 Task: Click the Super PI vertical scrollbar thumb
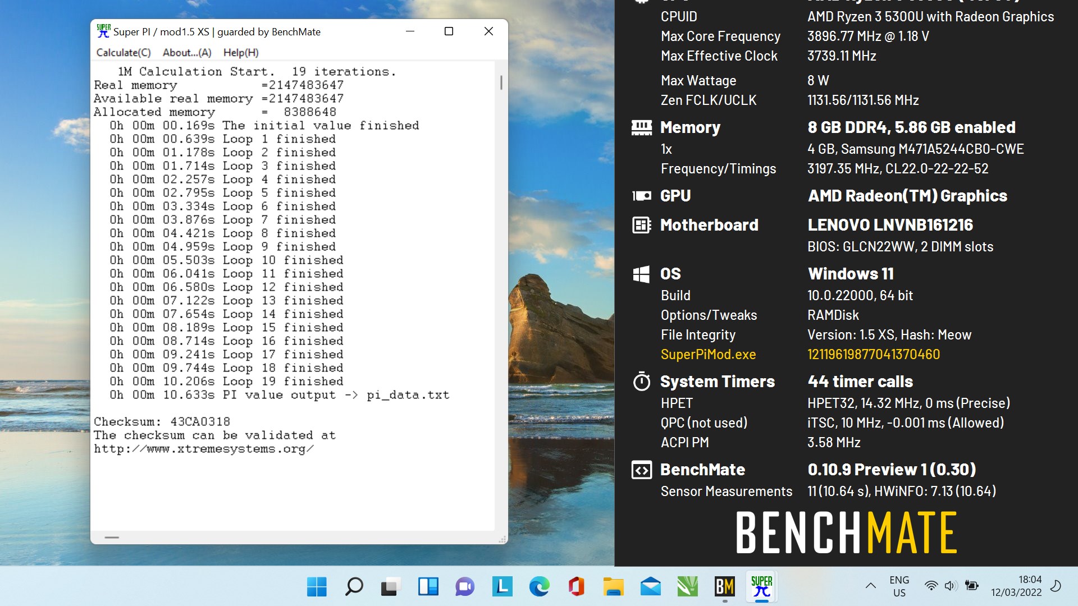[501, 82]
